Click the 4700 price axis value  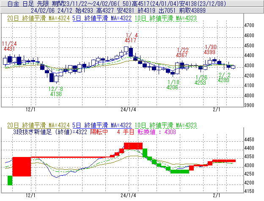[249, 25]
